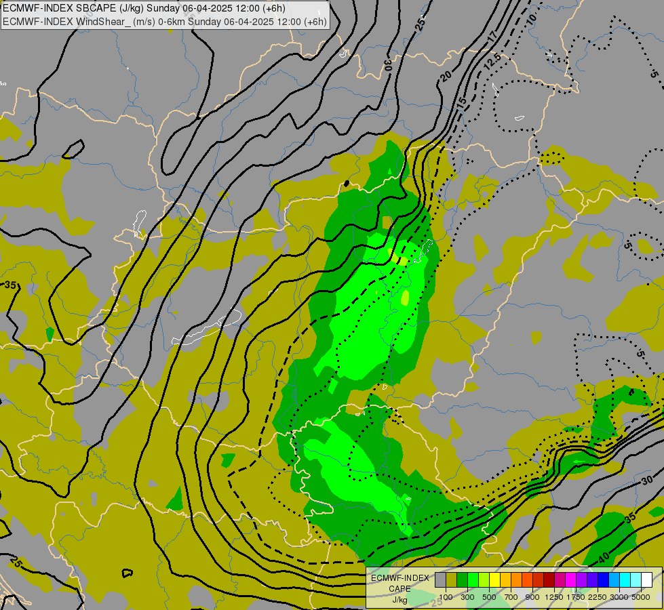
Task: Click the 3000 value in the legend scale
Action: click(x=619, y=597)
